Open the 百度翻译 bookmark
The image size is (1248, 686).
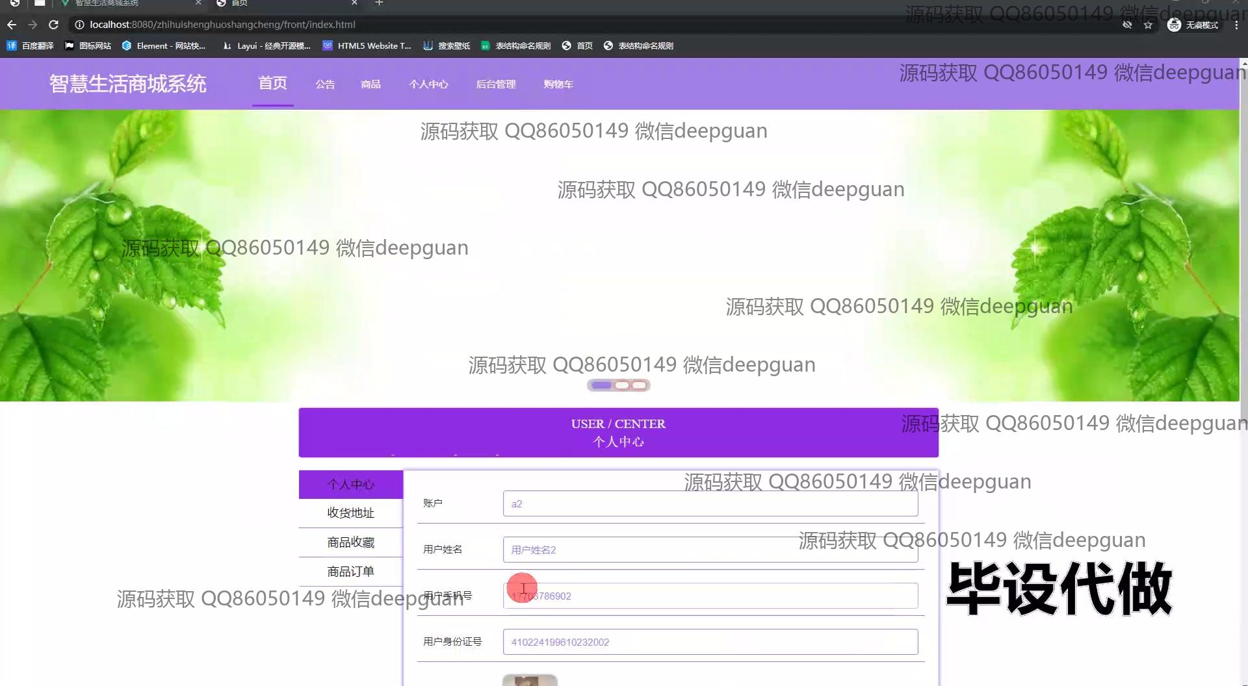point(30,45)
